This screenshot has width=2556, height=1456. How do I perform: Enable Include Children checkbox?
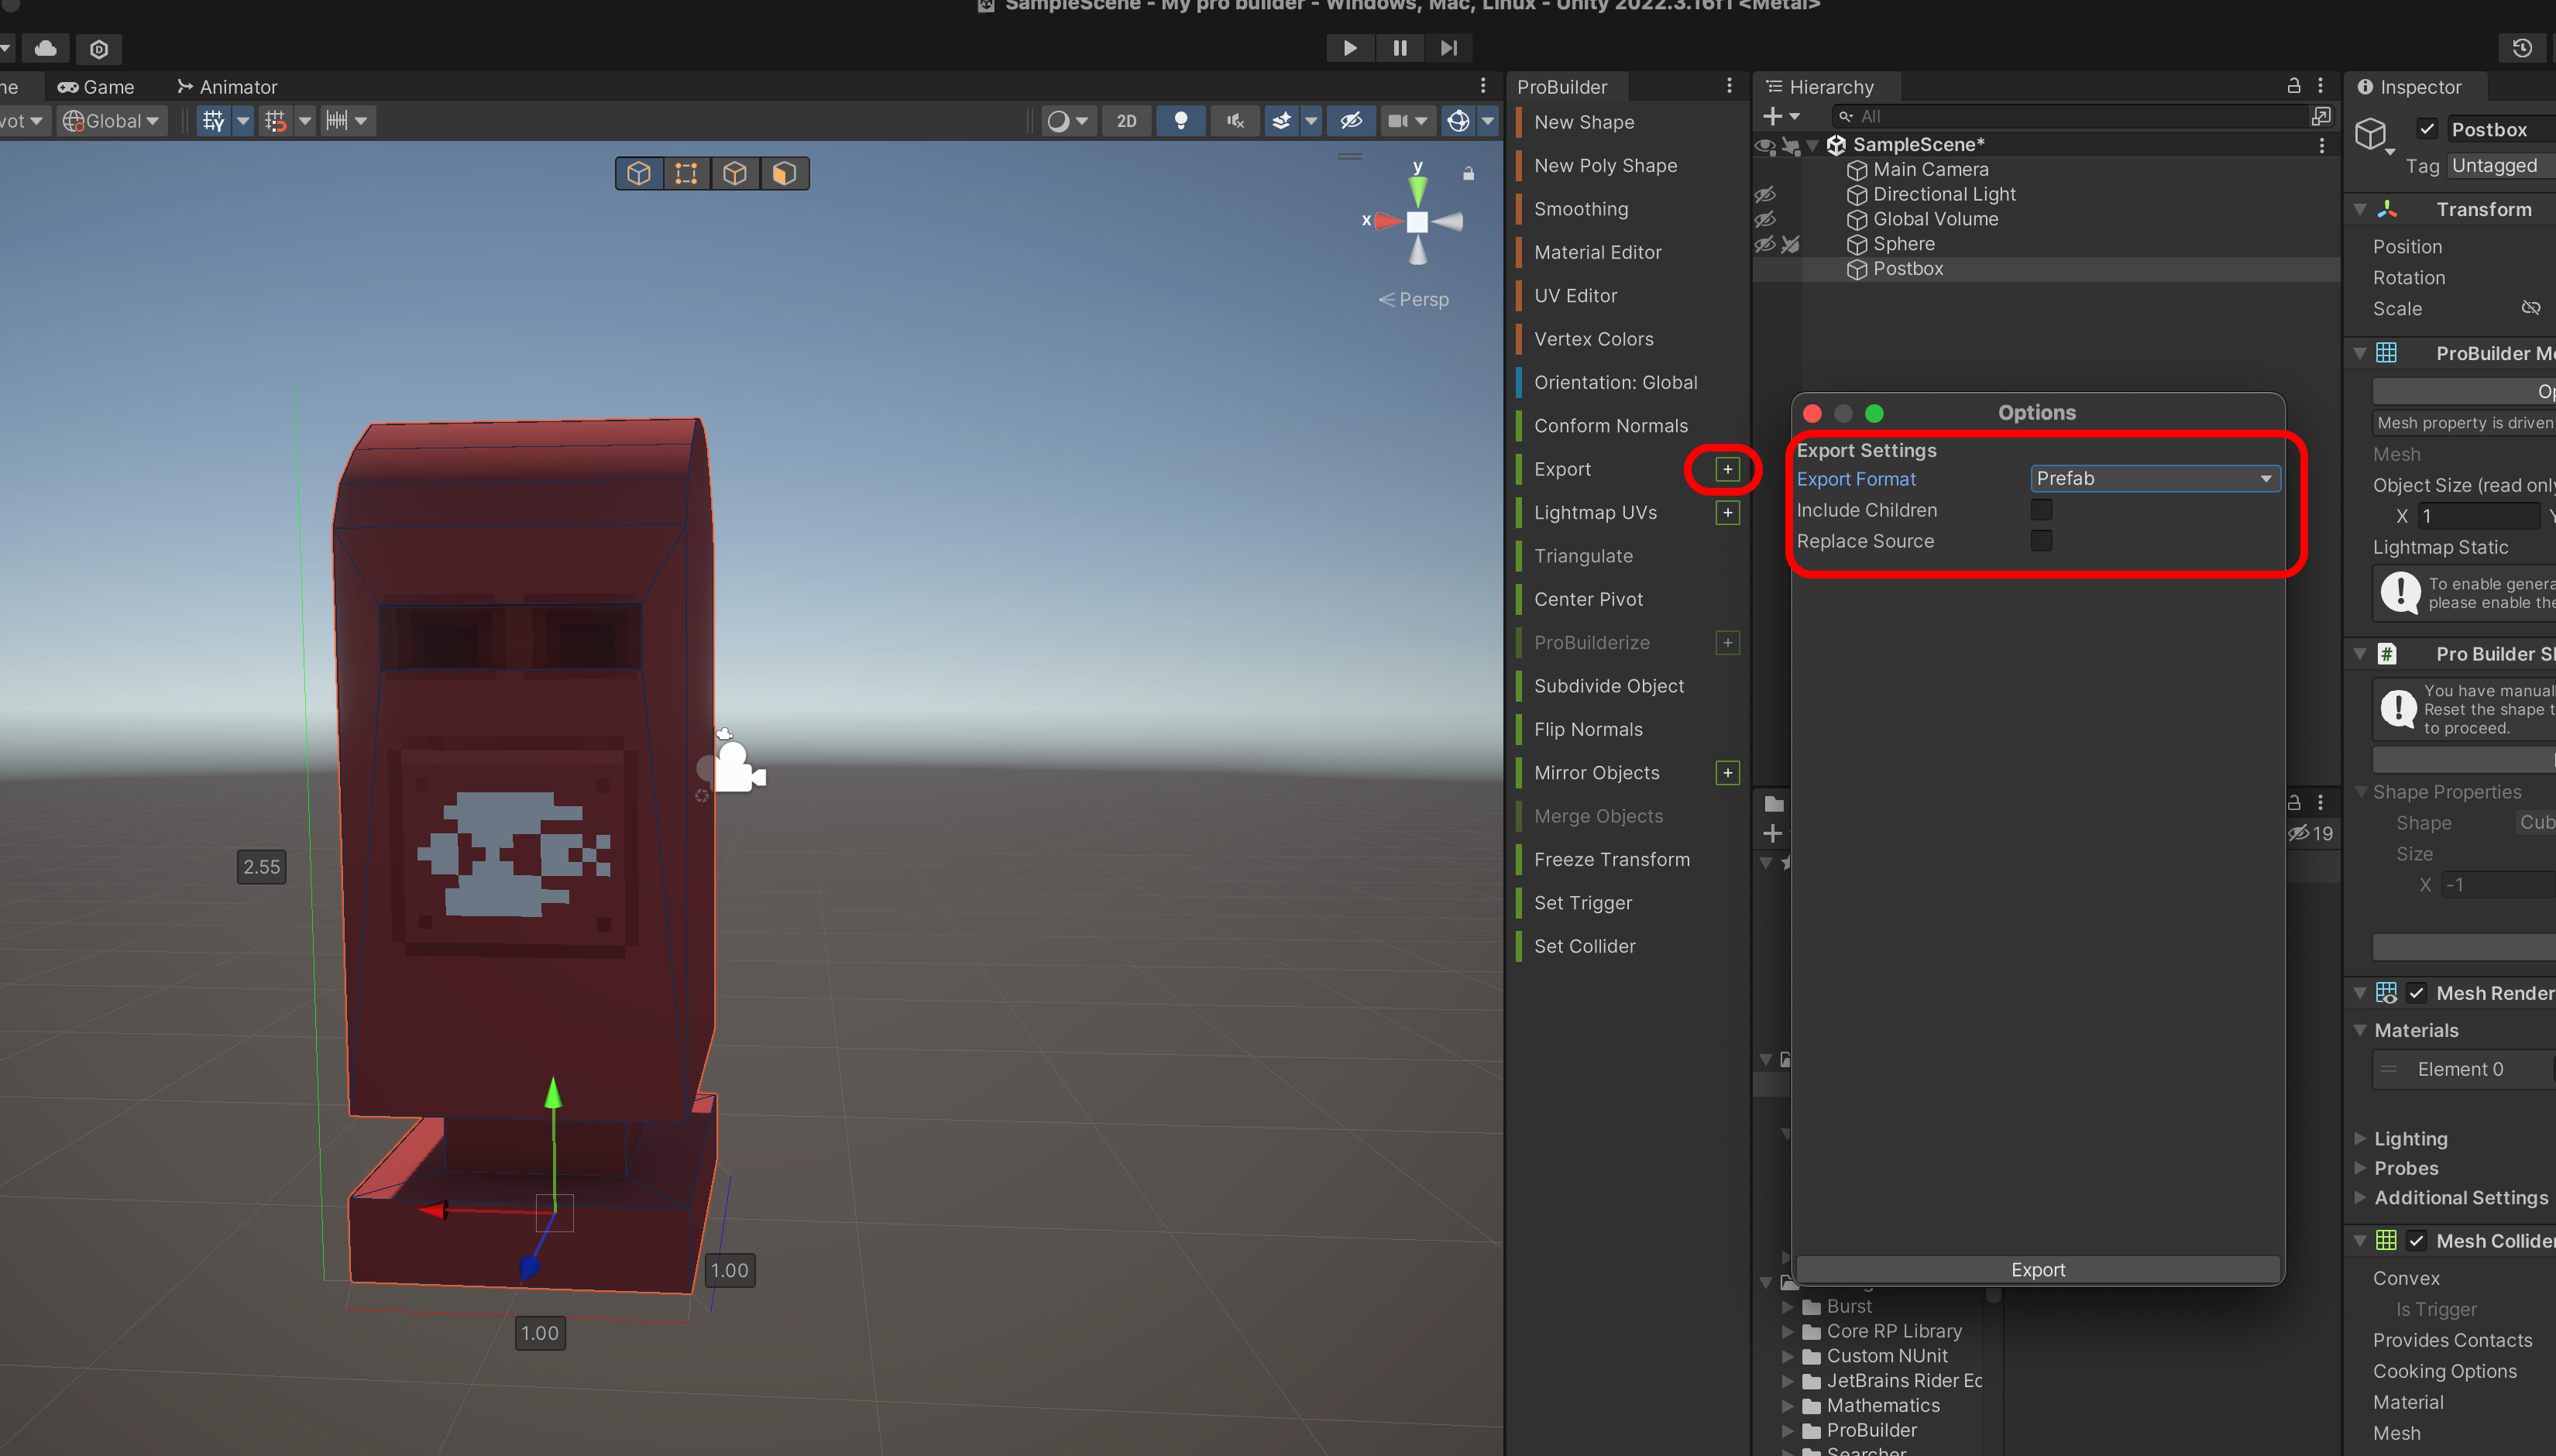pyautogui.click(x=2041, y=510)
